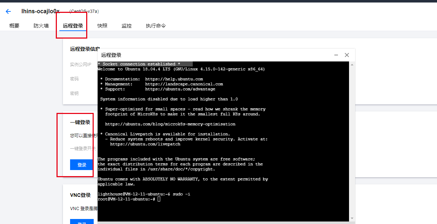Click the terminal prompt cursor line

(x=129, y=199)
